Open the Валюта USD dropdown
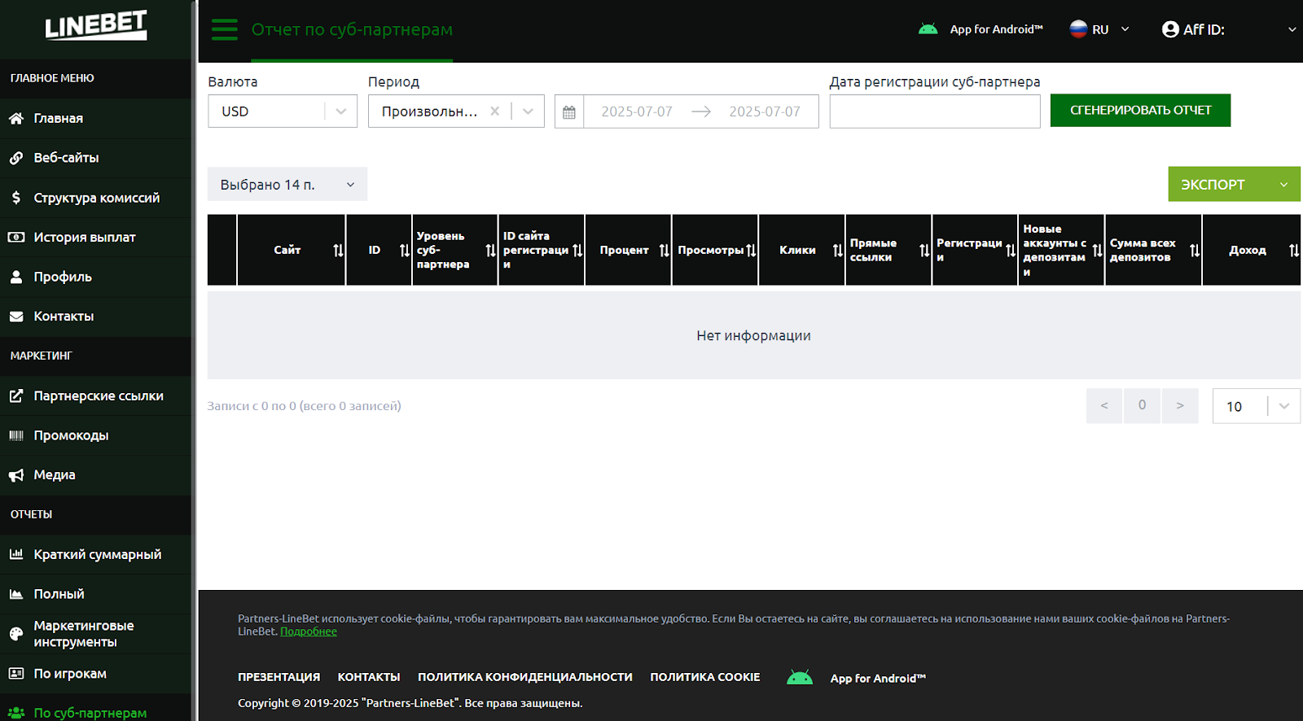 283,111
